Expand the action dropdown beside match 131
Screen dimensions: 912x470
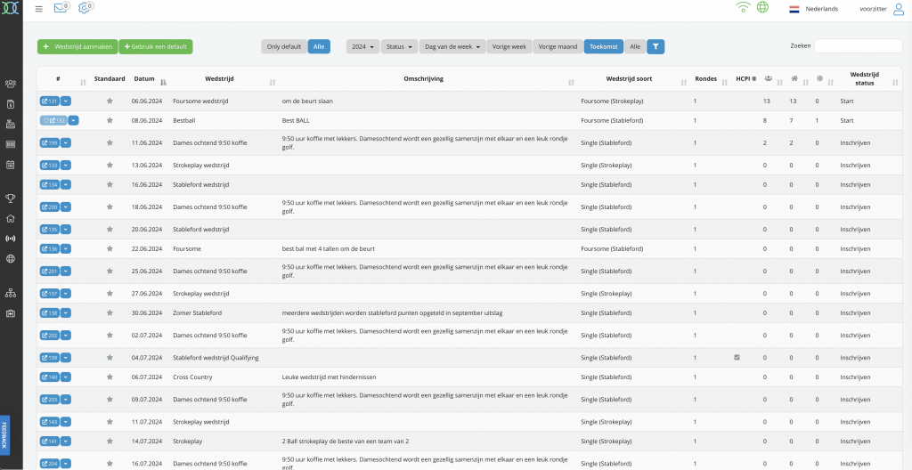point(66,101)
